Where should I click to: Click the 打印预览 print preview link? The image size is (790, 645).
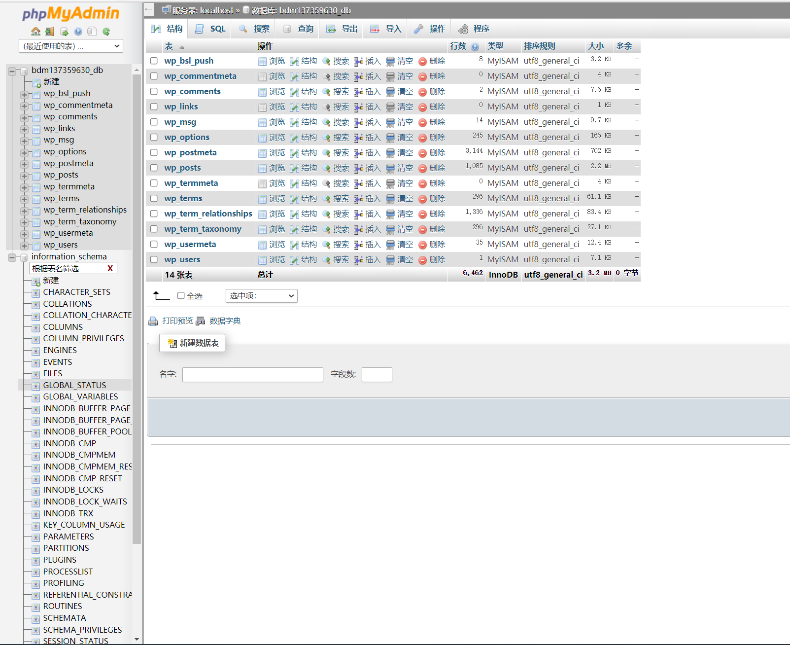pyautogui.click(x=177, y=321)
